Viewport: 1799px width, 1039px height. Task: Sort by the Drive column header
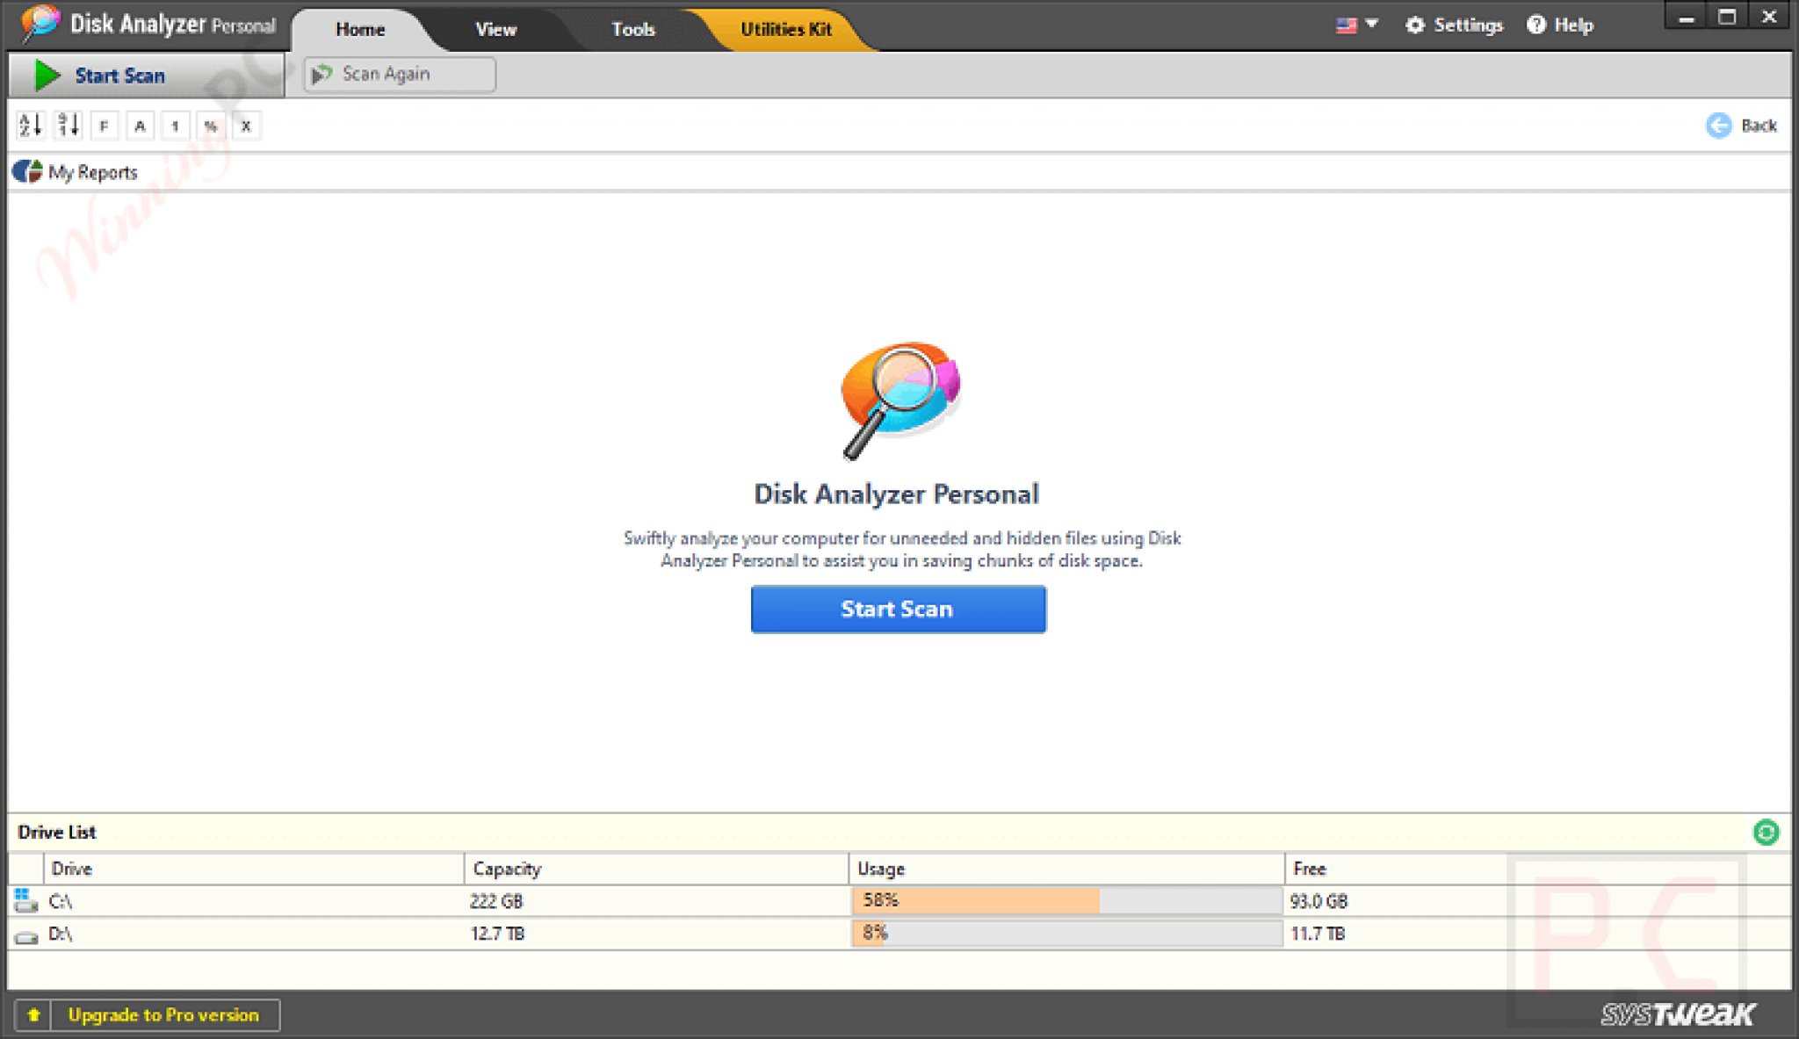click(253, 869)
